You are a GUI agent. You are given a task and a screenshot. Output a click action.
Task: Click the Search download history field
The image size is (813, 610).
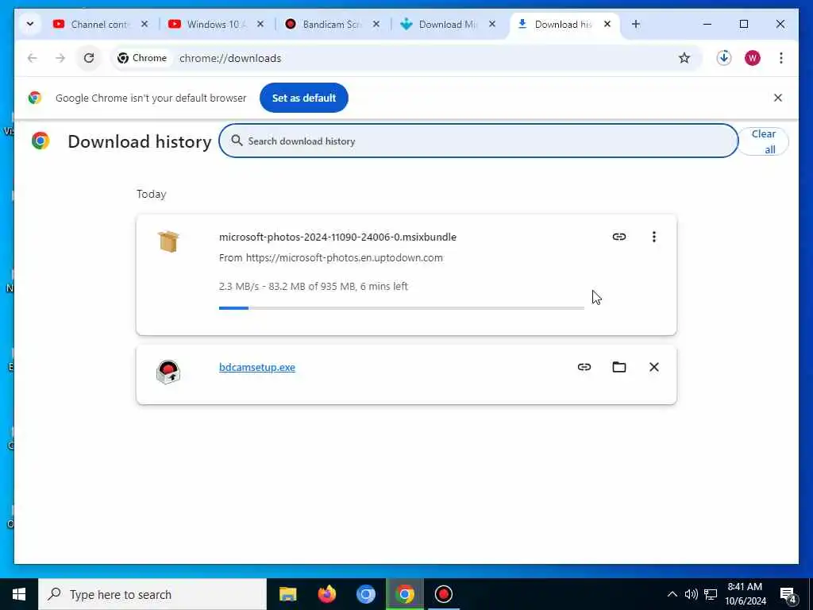(x=478, y=141)
